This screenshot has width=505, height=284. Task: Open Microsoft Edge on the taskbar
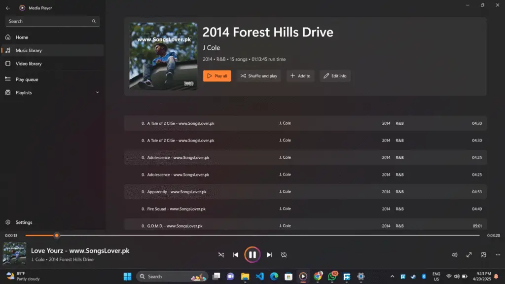pyautogui.click(x=274, y=276)
